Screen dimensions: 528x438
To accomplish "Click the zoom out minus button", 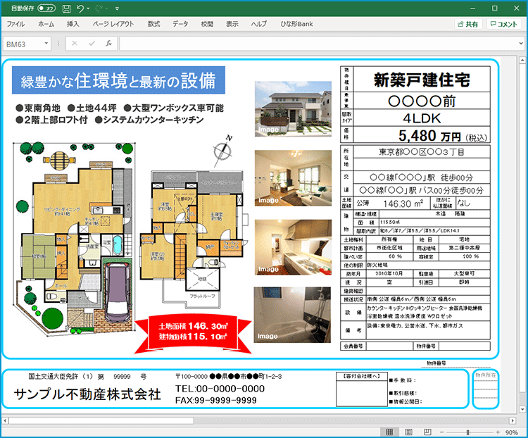I will point(442,432).
